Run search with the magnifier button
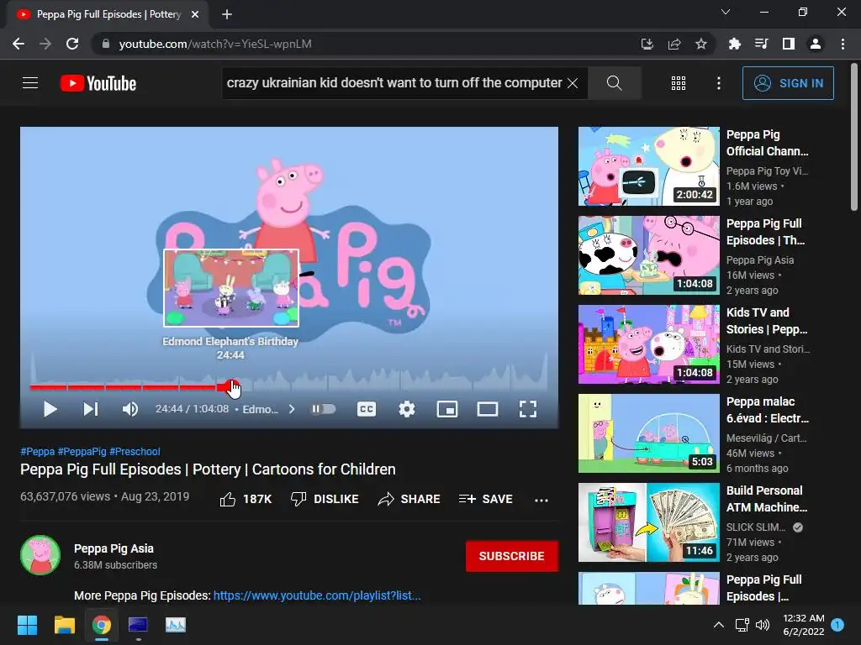 (615, 83)
